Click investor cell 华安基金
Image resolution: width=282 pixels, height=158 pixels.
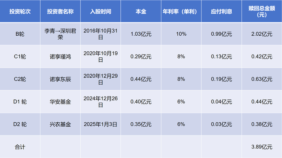point(60,101)
